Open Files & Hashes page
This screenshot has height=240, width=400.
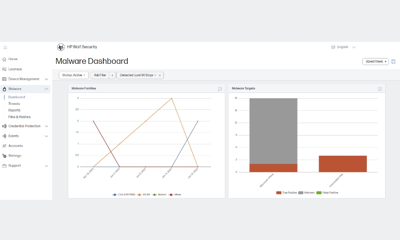click(x=19, y=117)
